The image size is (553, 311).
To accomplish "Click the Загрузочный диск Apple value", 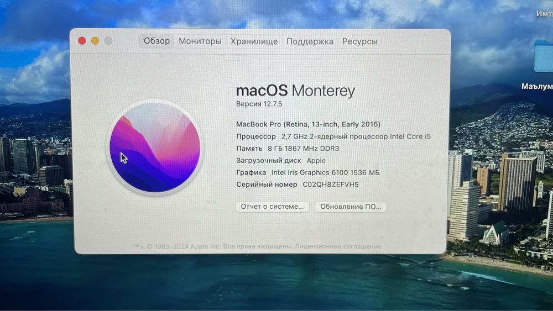I will pos(316,161).
